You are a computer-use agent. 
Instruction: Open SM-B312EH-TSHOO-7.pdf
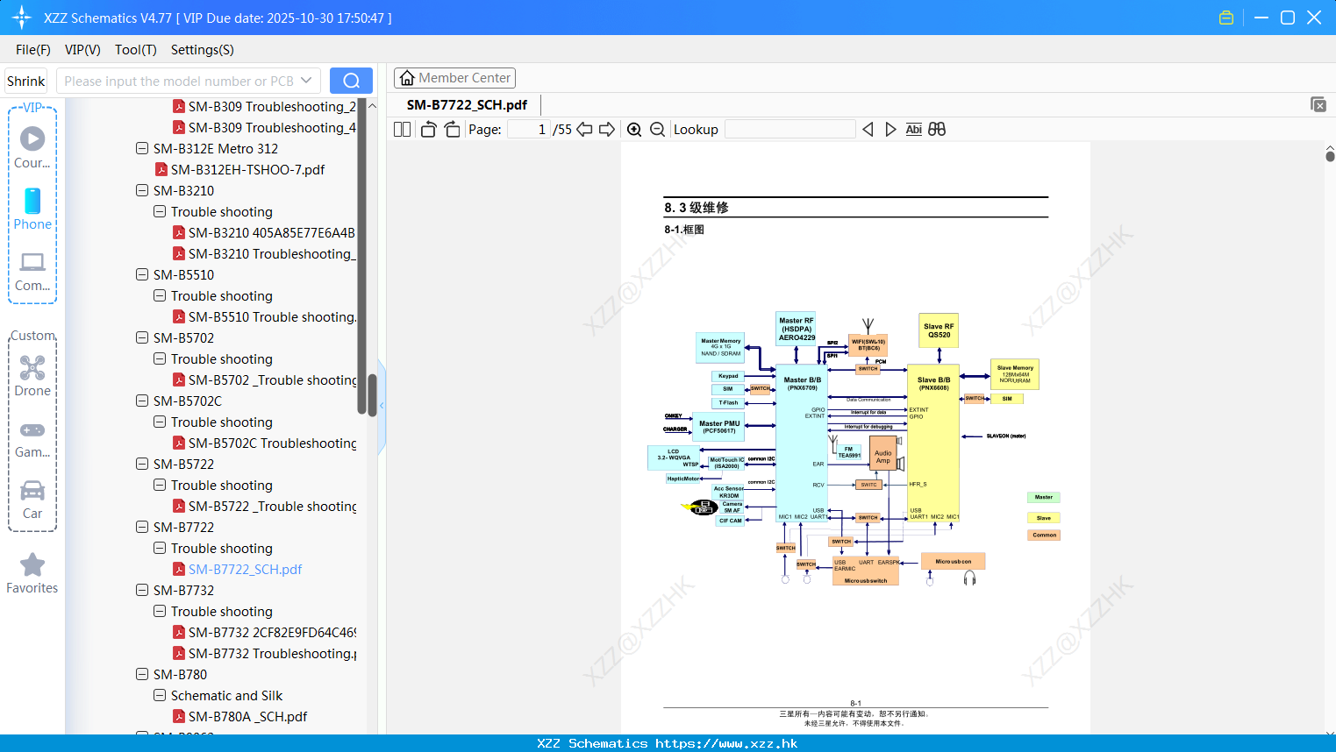(239, 169)
